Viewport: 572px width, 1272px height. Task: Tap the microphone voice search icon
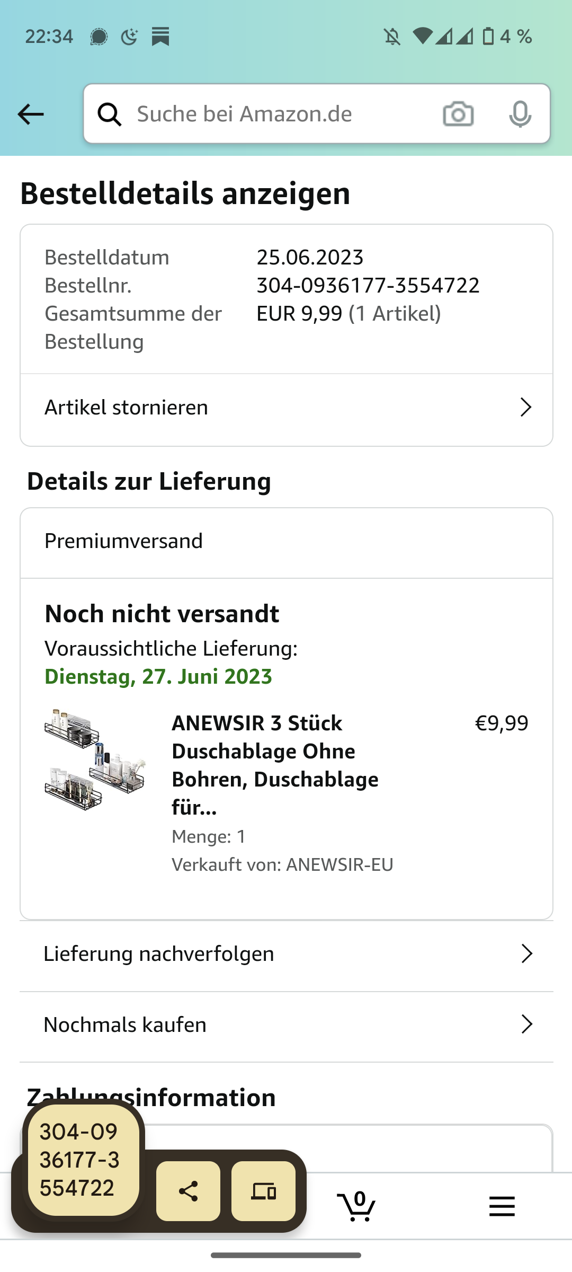520,114
